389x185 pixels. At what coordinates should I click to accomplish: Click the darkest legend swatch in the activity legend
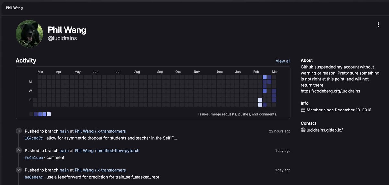click(x=31, y=114)
